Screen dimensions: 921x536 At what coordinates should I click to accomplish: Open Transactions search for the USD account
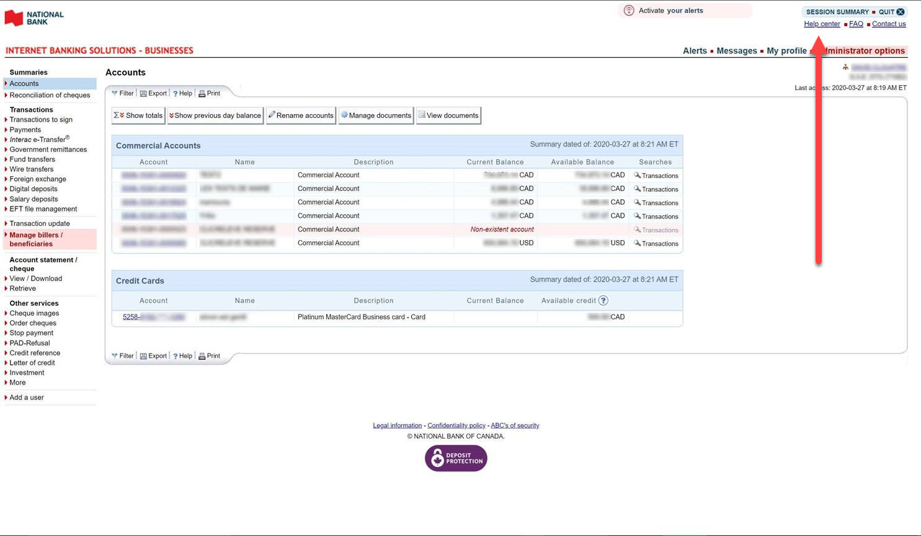coord(656,244)
